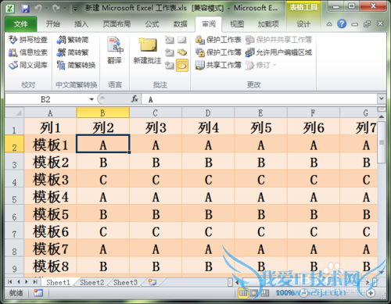Click the formula bar containing A

click(x=260, y=99)
